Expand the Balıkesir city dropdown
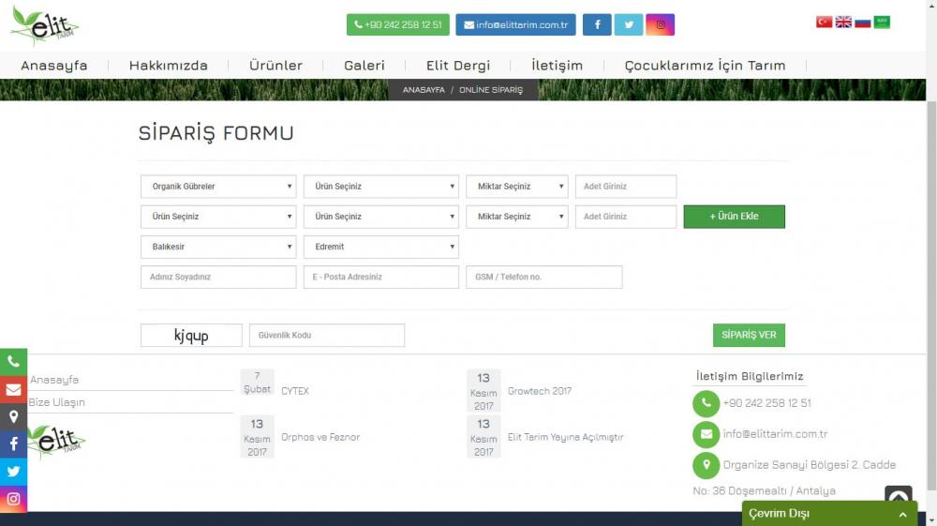Screen dimensions: 937x526 [x=218, y=247]
